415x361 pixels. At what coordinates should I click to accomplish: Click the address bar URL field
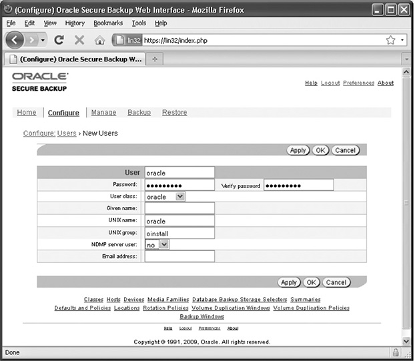(264, 40)
